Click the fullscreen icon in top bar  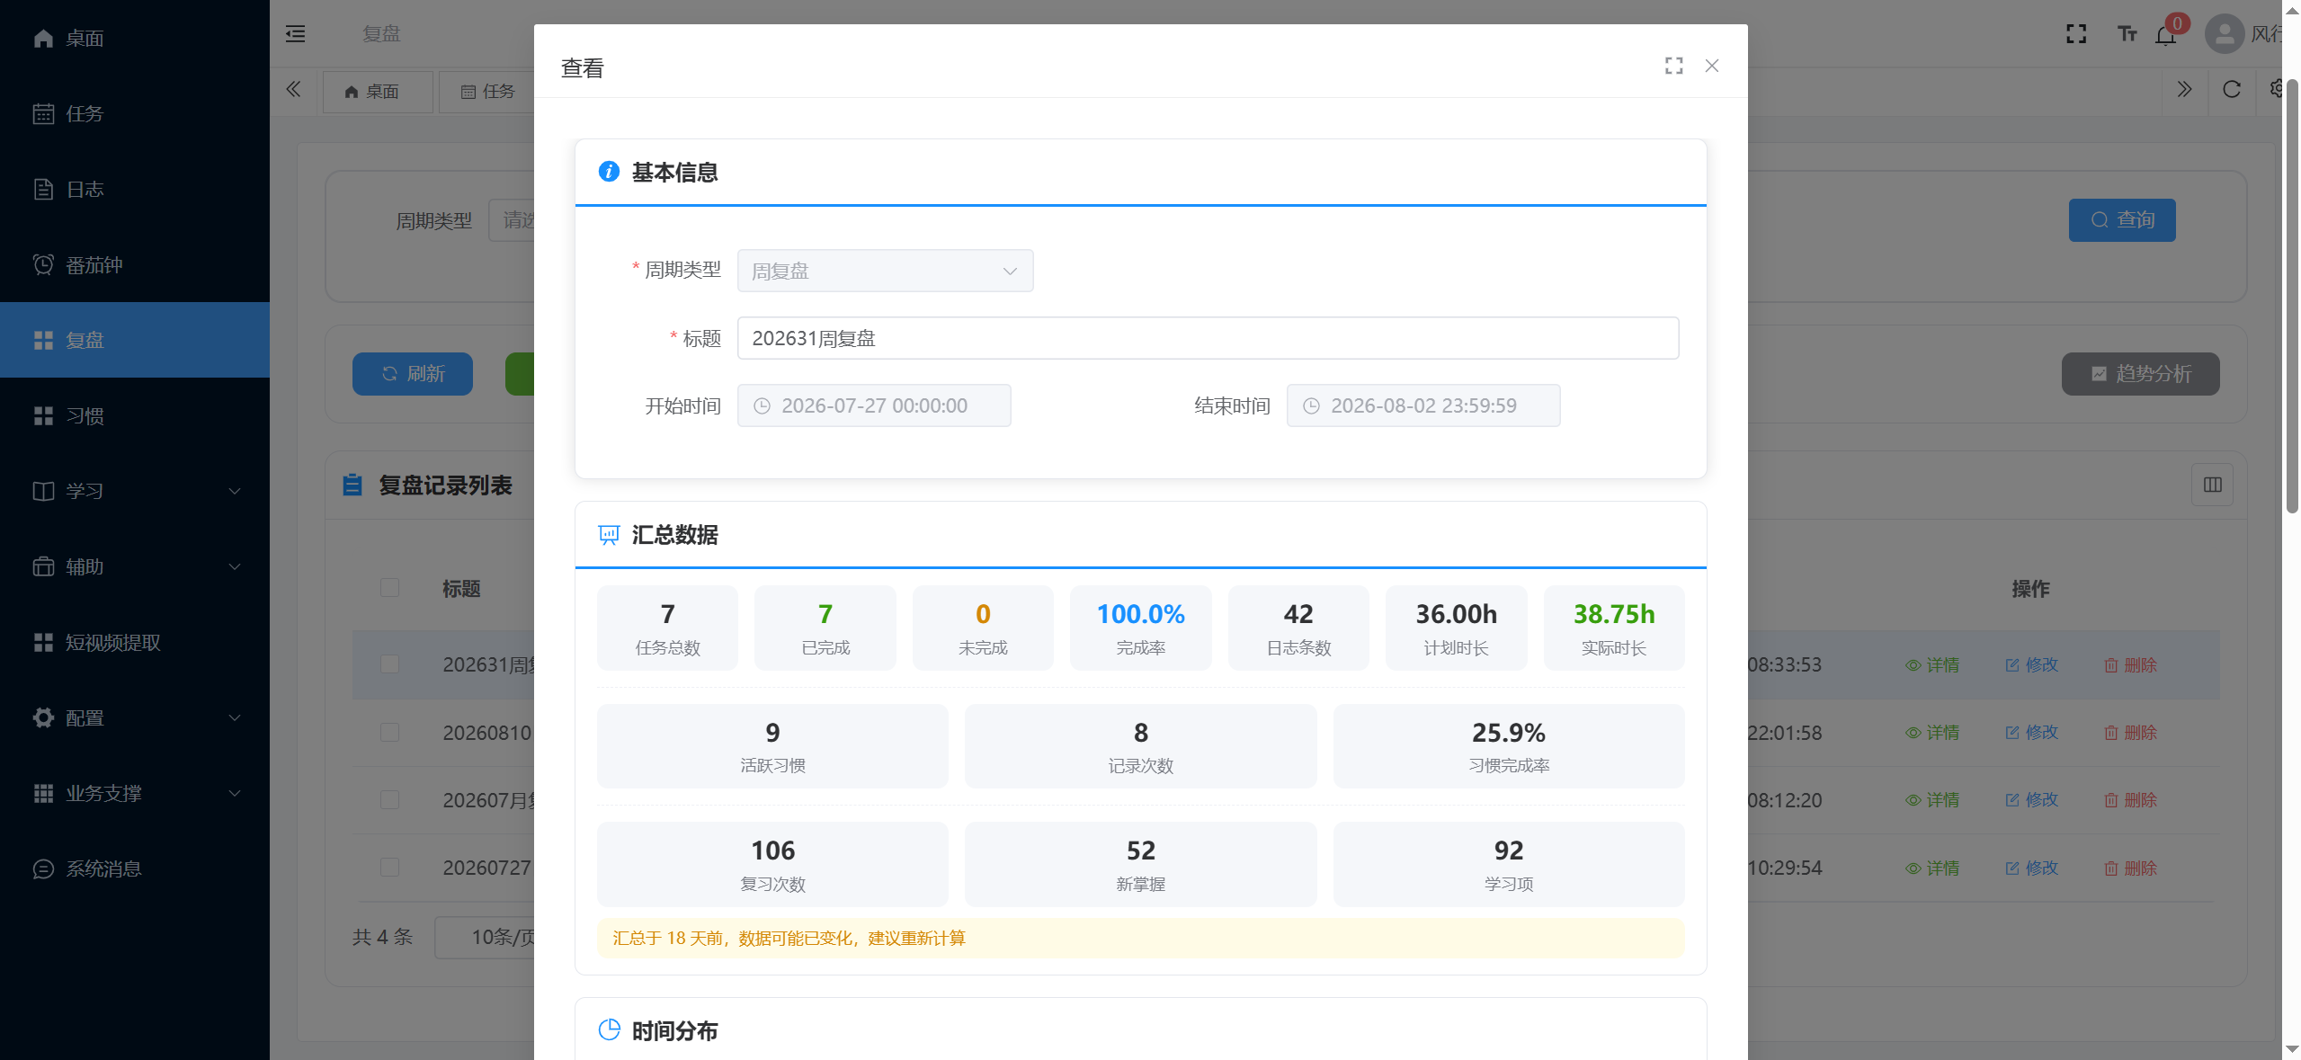(x=2076, y=34)
